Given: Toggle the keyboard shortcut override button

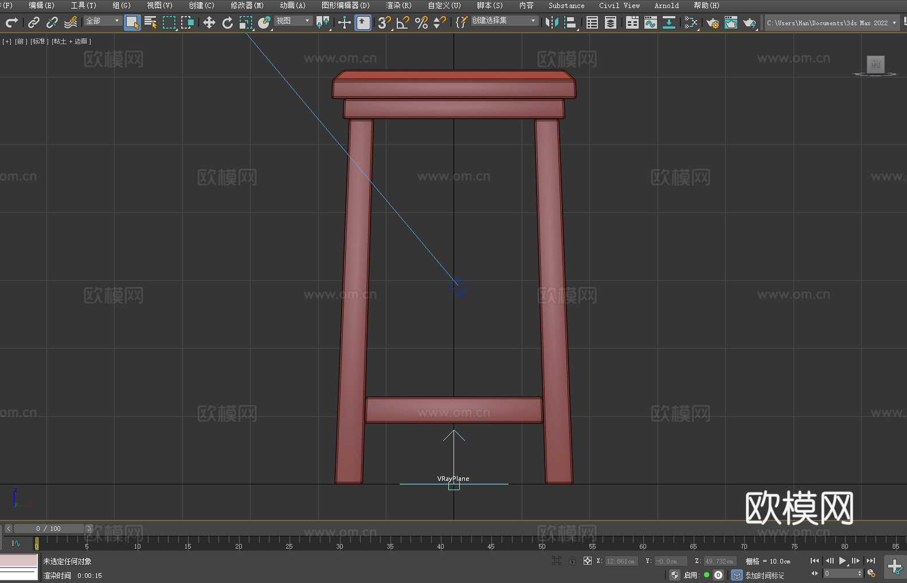Looking at the screenshot, I should click(363, 22).
